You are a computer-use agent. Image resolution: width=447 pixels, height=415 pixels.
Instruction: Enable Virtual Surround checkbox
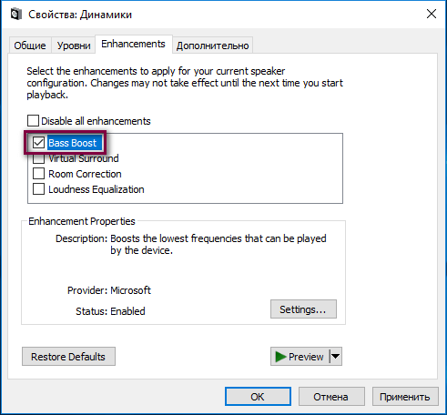(x=39, y=158)
